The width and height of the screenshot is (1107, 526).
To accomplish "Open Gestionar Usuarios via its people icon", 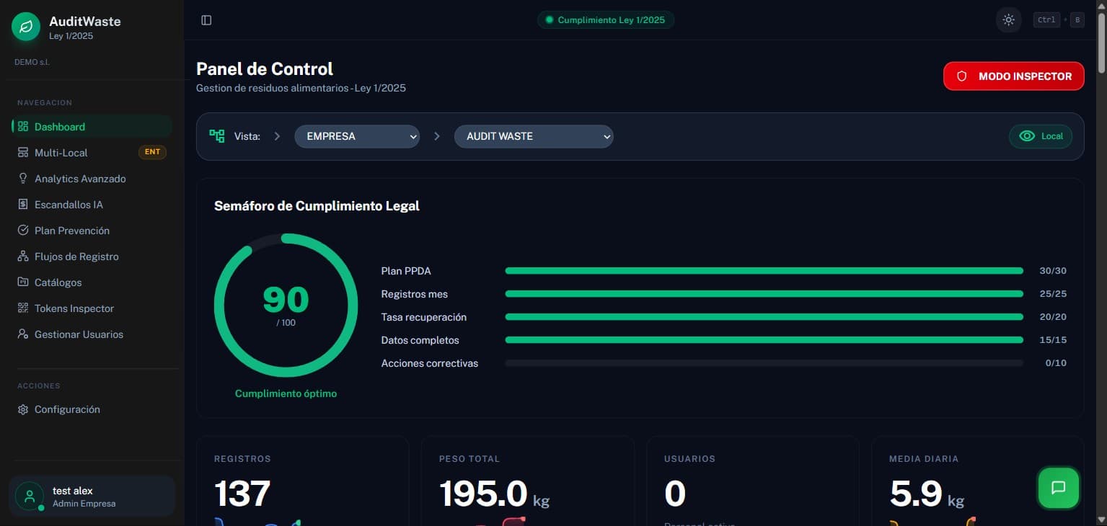I will coord(24,334).
